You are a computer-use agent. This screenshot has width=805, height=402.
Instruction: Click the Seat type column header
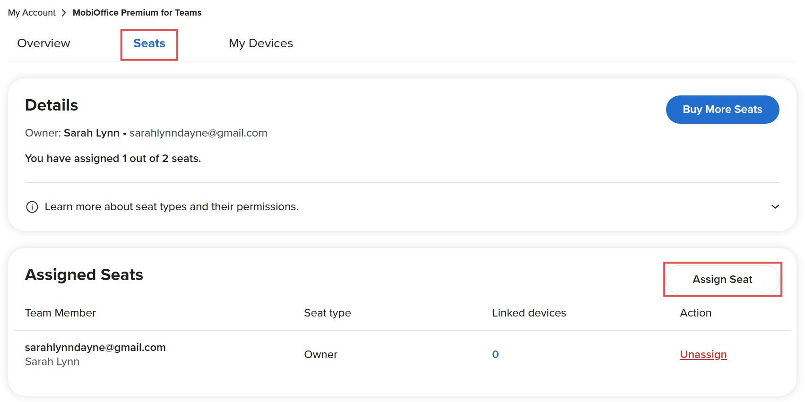pyautogui.click(x=328, y=313)
